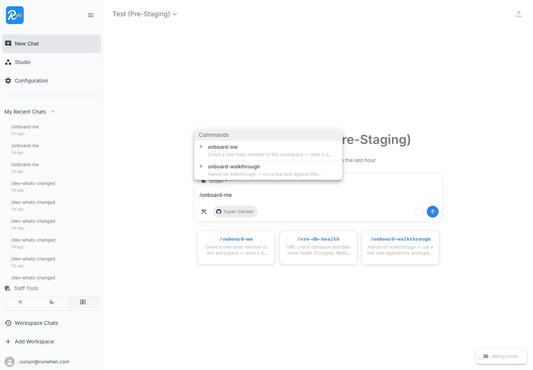Switch to light theme sun icon

pyautogui.click(x=20, y=302)
